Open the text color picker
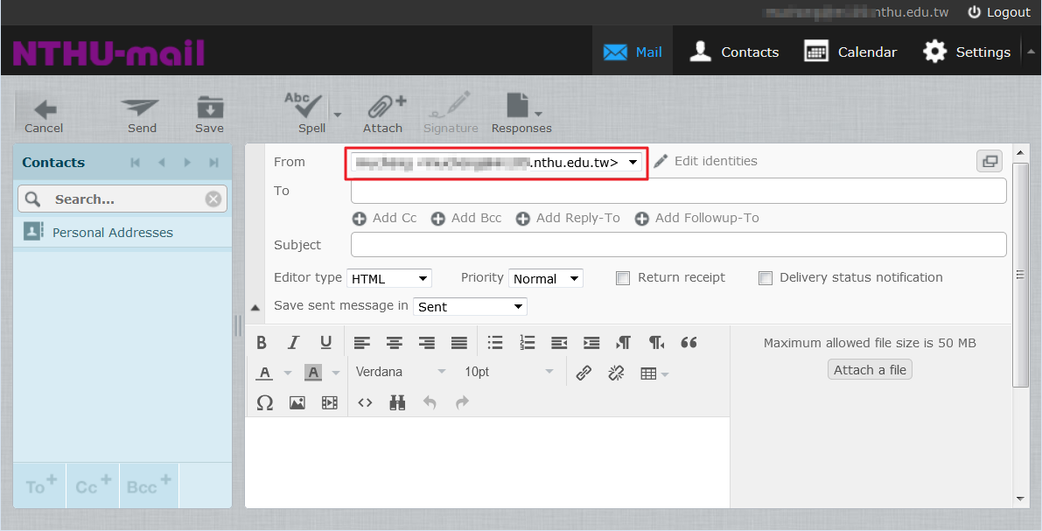The image size is (1042, 531). (x=287, y=374)
